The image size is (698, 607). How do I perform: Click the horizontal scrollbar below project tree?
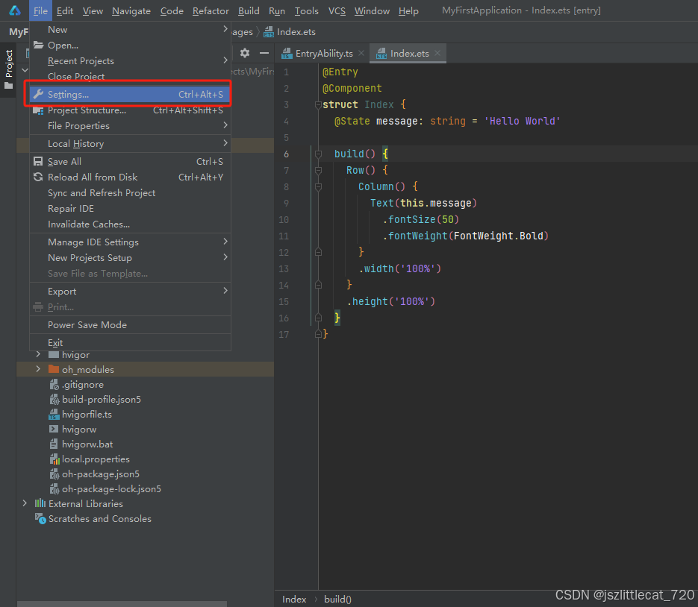pyautogui.click(x=122, y=603)
